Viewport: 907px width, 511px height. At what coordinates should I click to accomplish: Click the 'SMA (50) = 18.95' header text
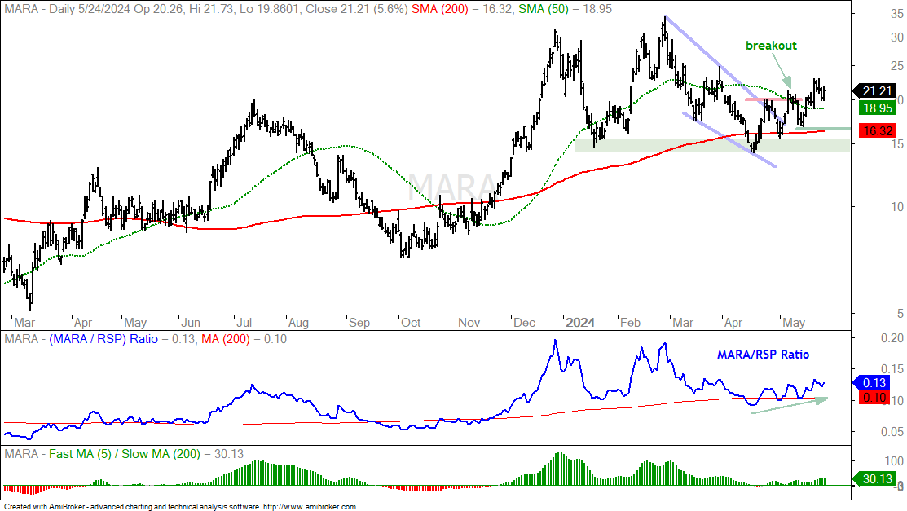tap(565, 9)
